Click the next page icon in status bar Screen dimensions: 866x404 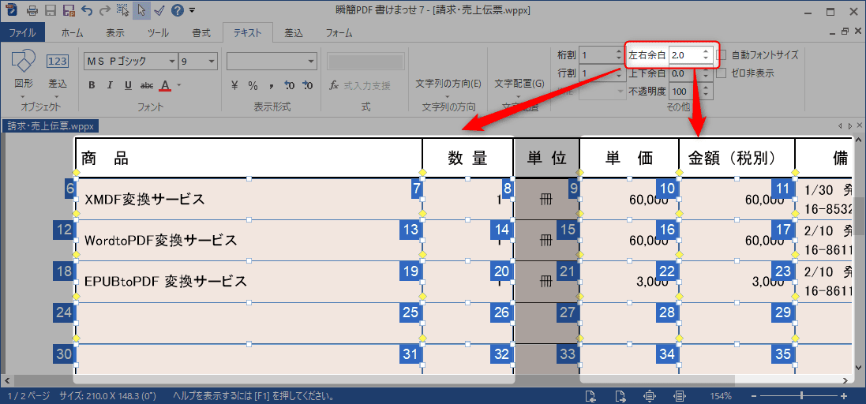click(621, 395)
